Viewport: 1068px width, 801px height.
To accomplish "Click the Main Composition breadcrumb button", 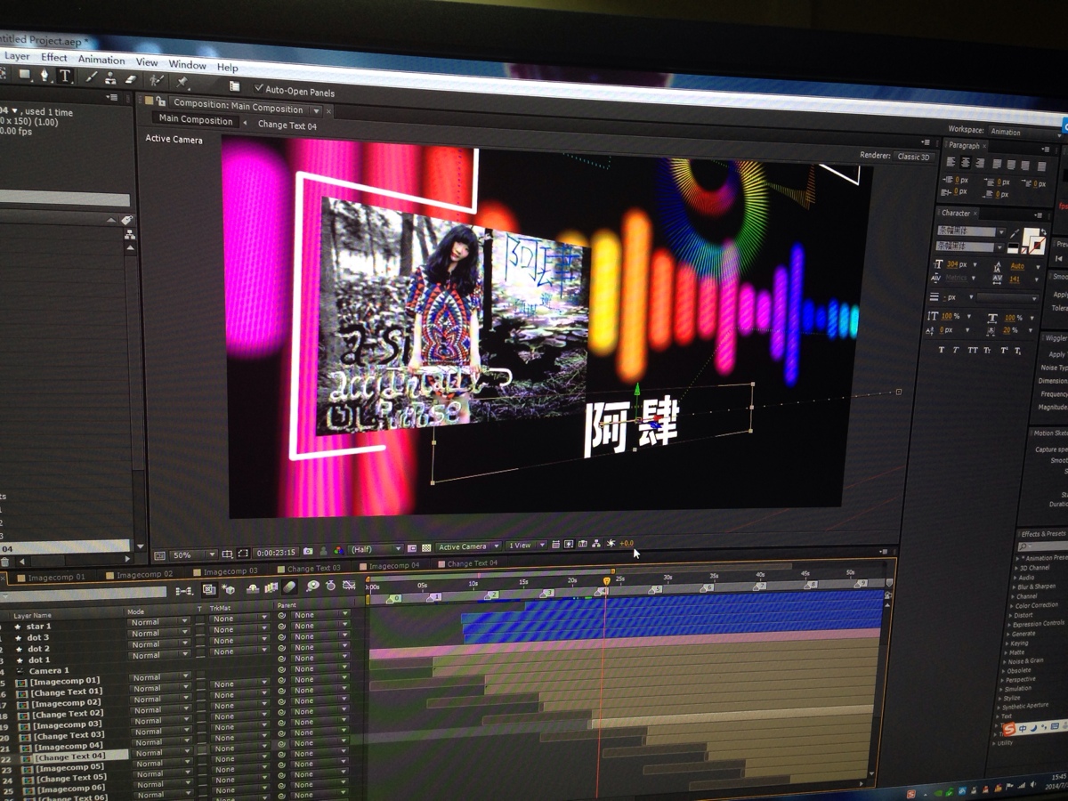I will pyautogui.click(x=196, y=122).
